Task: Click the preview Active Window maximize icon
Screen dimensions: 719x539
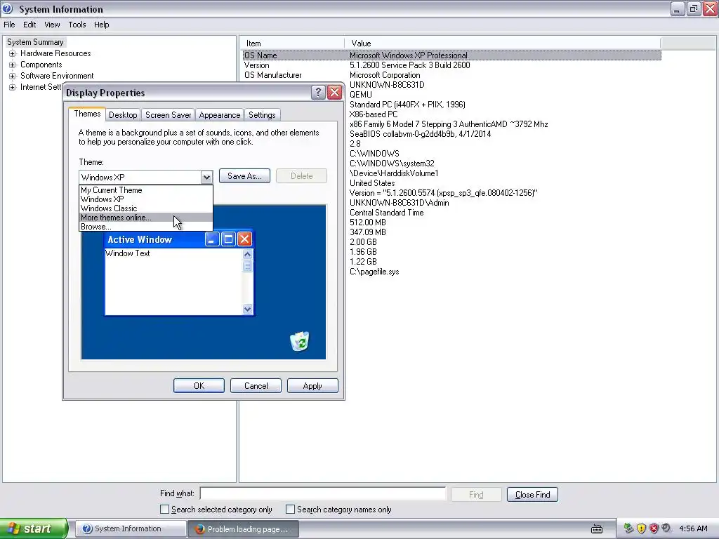Action: pos(228,239)
